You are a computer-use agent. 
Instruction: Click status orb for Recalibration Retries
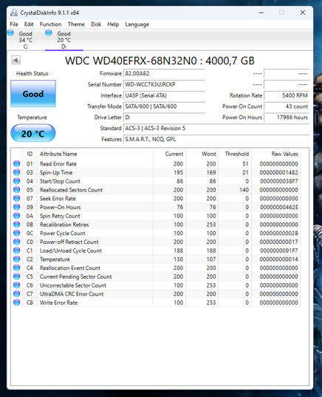pyautogui.click(x=17, y=224)
